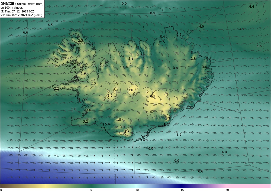Click the 0.7 value over Vatnajökull

pos(153,96)
